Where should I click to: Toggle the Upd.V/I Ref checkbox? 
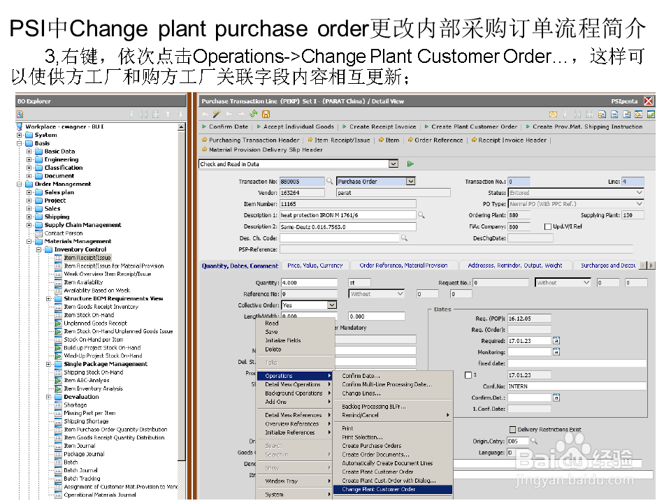pyautogui.click(x=548, y=225)
